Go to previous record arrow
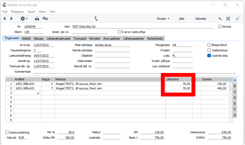 [5, 18]
